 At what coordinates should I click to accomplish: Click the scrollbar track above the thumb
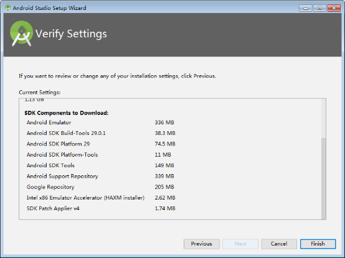click(323, 118)
